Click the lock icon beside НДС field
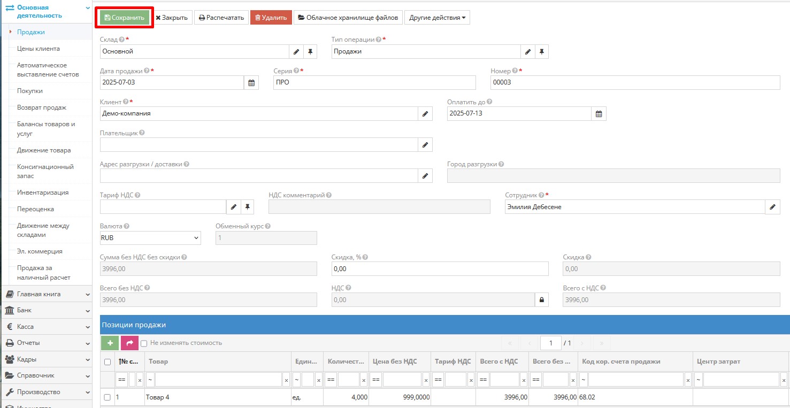The width and height of the screenshot is (790, 408). tap(541, 300)
